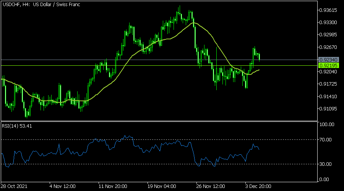Click the RSI scale value 30.00
344x191 pixels.
coord(326,164)
